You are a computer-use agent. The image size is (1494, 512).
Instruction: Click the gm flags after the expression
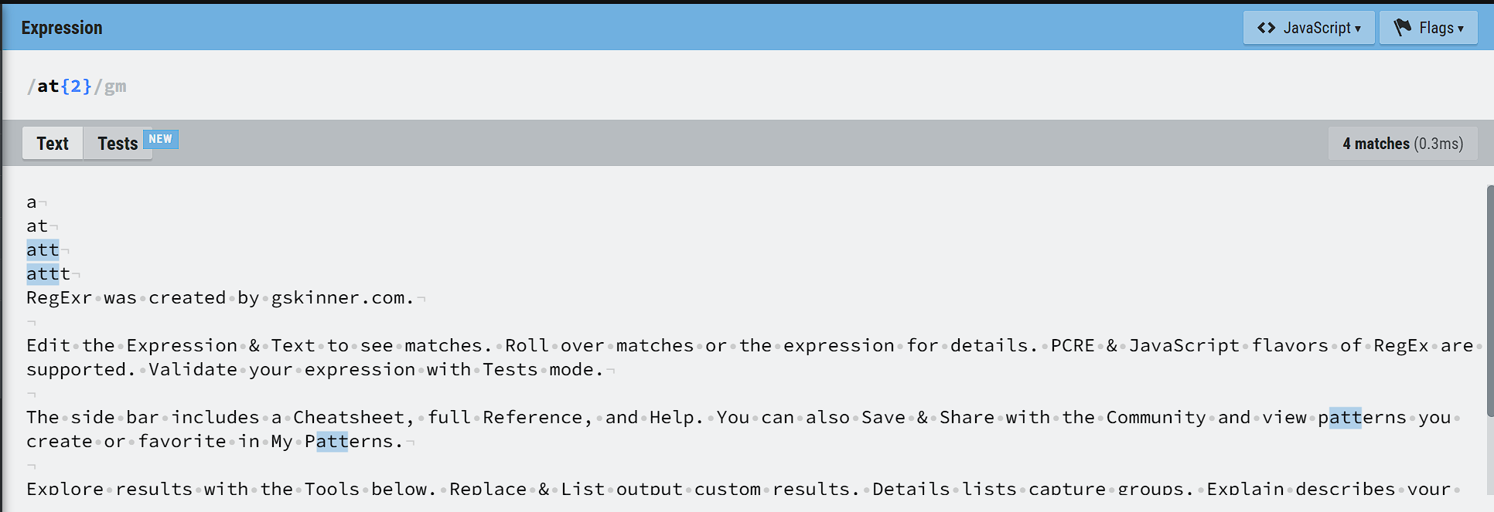pos(115,86)
